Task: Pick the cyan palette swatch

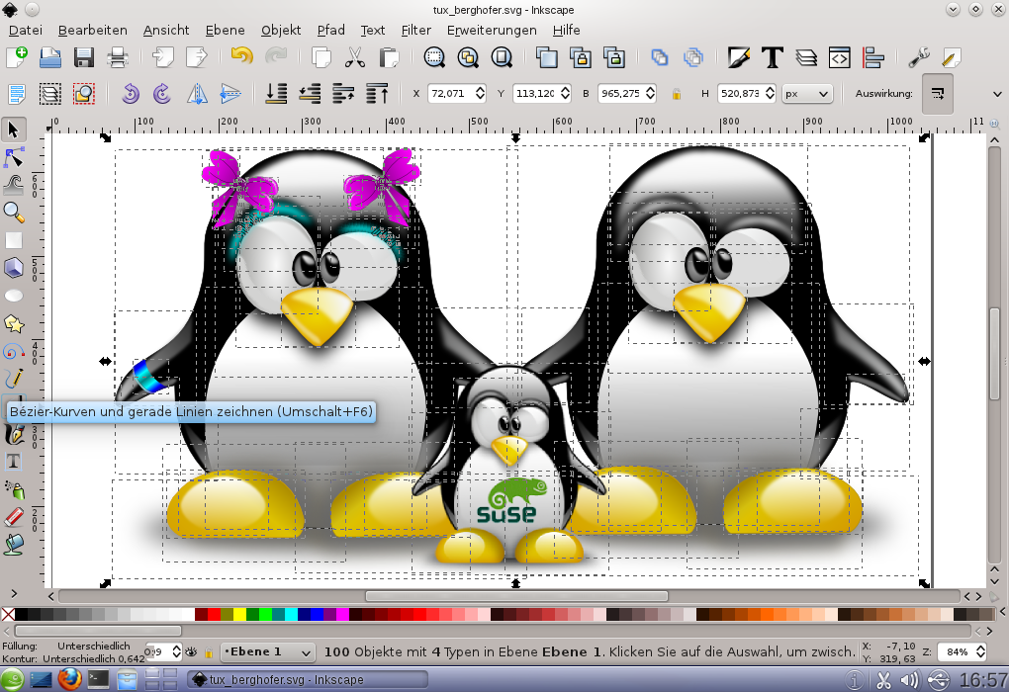Action: (x=292, y=614)
